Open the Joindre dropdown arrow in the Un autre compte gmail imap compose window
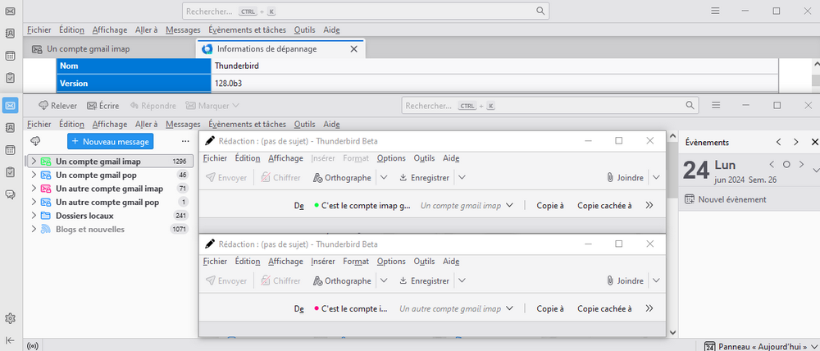This screenshot has height=351, width=820. [x=656, y=281]
